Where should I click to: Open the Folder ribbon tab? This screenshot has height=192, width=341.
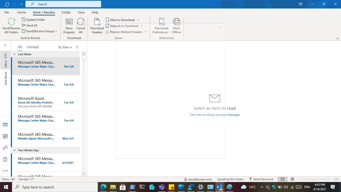click(66, 12)
